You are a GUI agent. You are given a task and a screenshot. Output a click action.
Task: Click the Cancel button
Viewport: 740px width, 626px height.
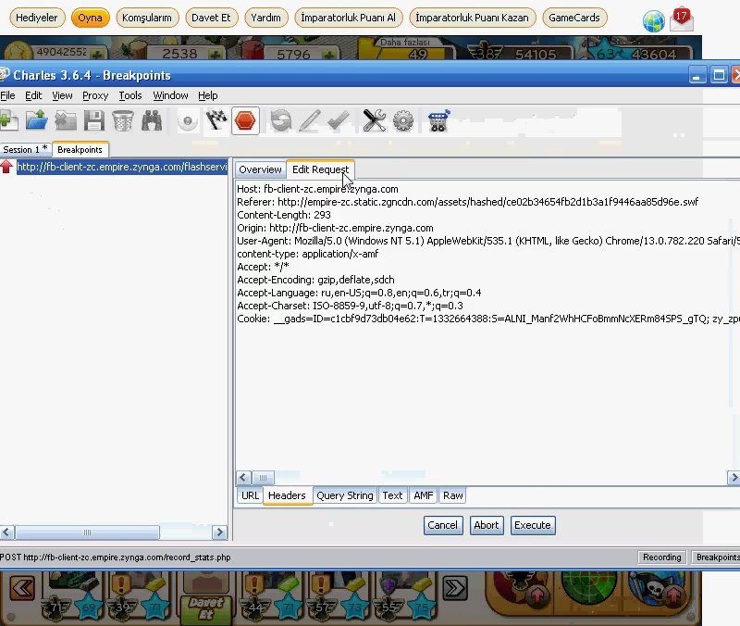point(443,525)
